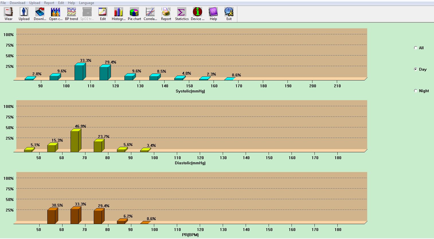The image size is (434, 239).
Task: Open Device information icon
Action: point(198,14)
